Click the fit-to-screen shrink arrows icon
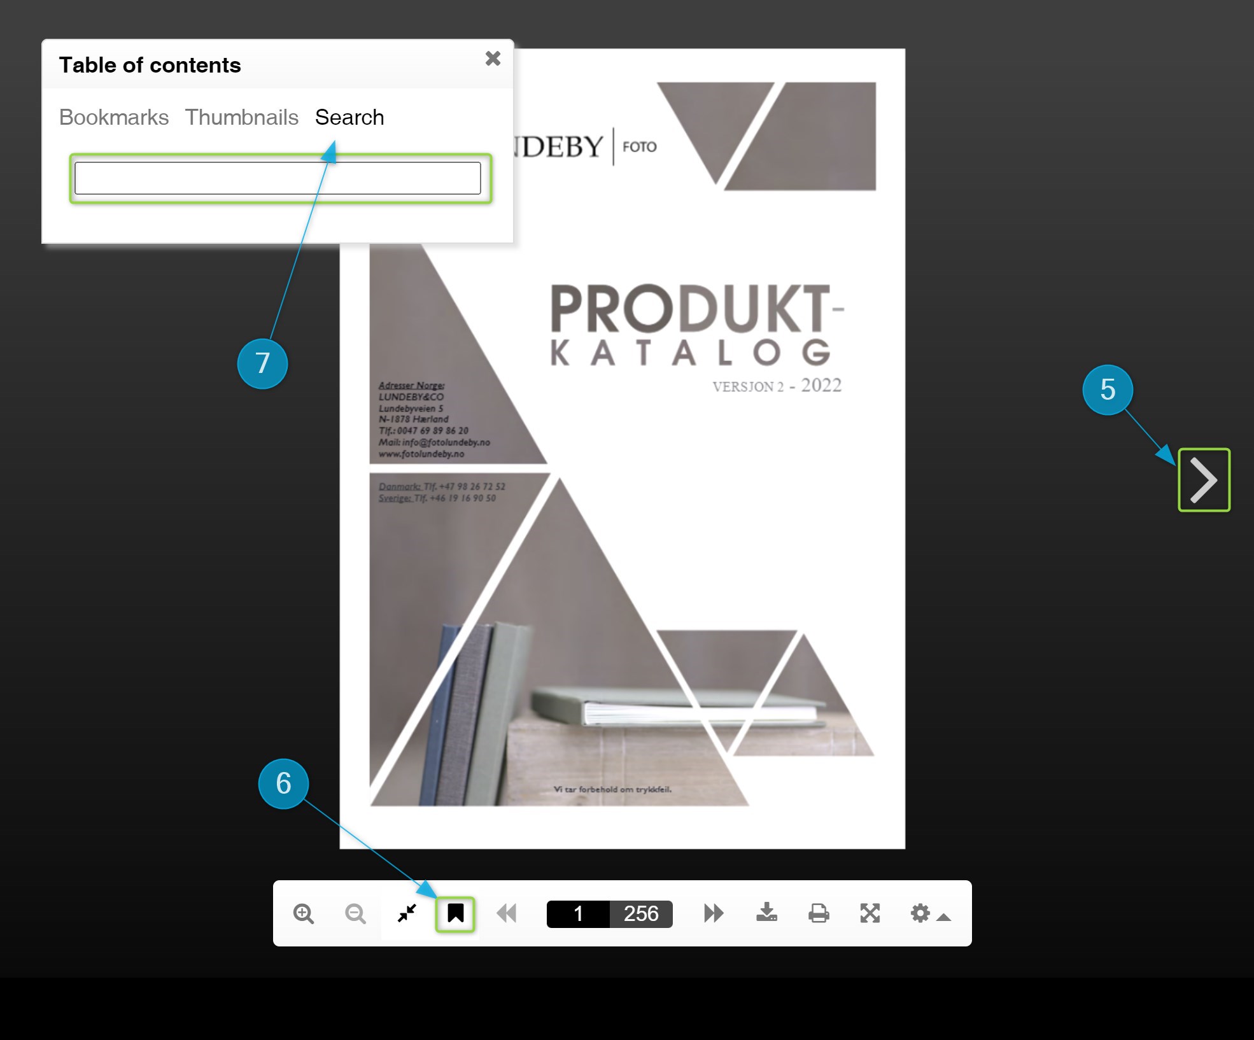 (x=407, y=913)
